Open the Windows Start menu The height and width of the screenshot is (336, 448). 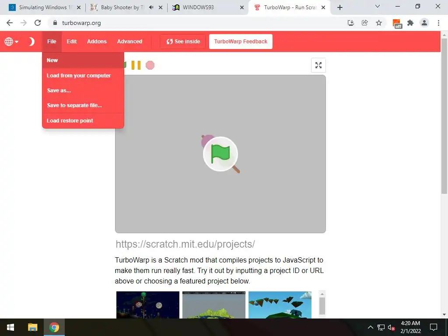10,327
